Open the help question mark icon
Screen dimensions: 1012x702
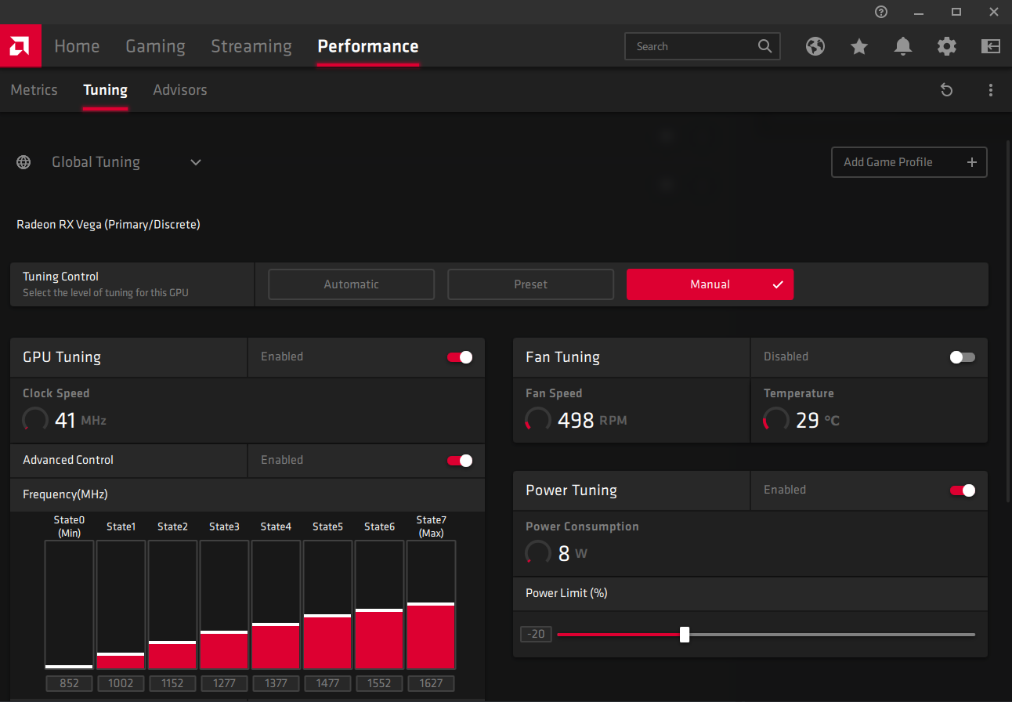pos(881,12)
